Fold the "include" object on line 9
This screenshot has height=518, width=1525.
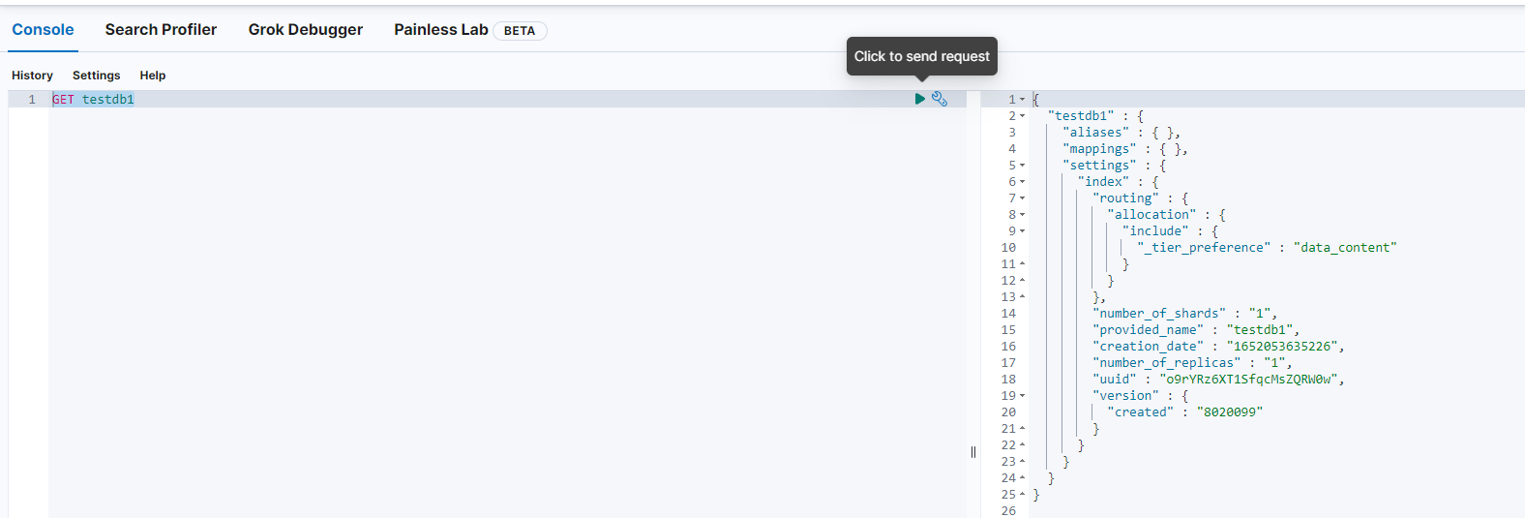[1023, 231]
